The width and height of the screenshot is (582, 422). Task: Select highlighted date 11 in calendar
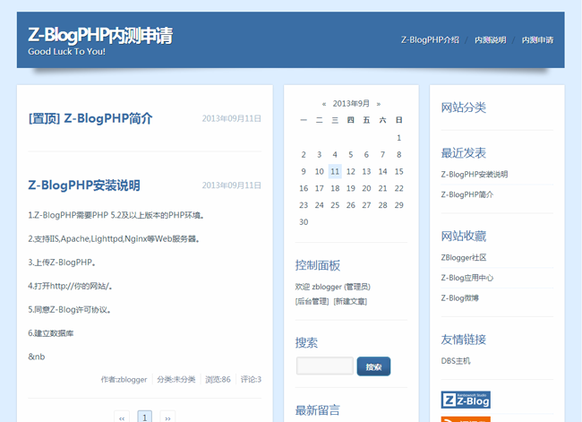pos(335,172)
